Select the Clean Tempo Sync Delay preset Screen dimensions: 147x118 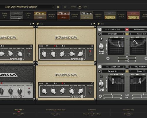click(x=92, y=114)
